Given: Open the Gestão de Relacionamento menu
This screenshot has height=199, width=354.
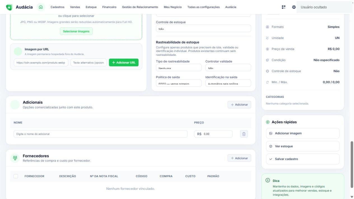Looking at the screenshot, I should (x=140, y=7).
